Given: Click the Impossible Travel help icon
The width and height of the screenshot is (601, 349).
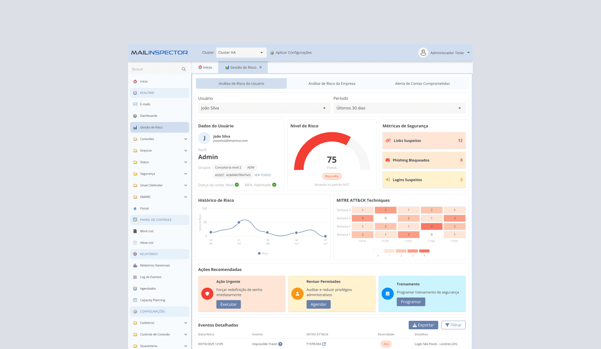Looking at the screenshot, I should tap(280, 344).
